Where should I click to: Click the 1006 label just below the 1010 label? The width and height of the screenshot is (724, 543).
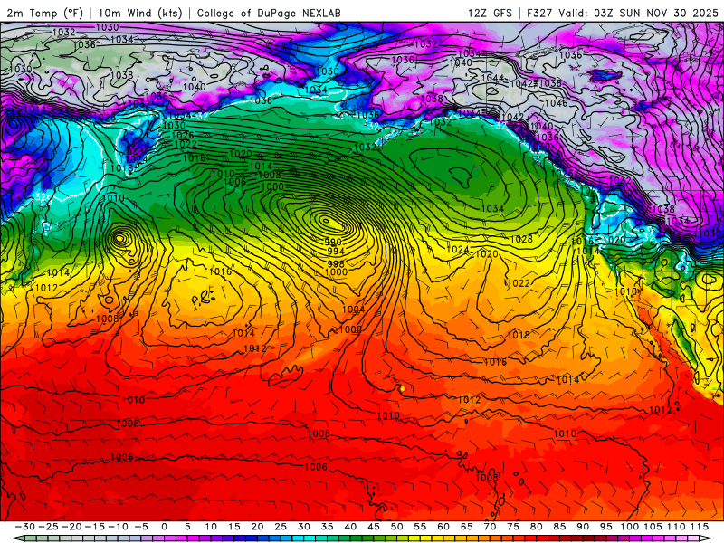235,182
